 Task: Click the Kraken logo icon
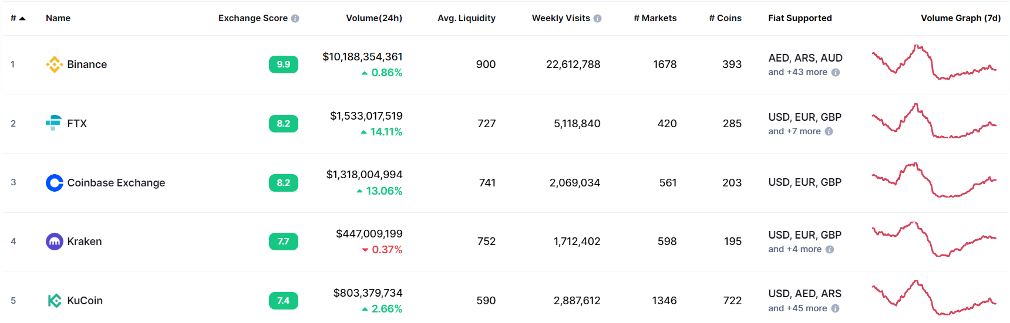(x=55, y=242)
